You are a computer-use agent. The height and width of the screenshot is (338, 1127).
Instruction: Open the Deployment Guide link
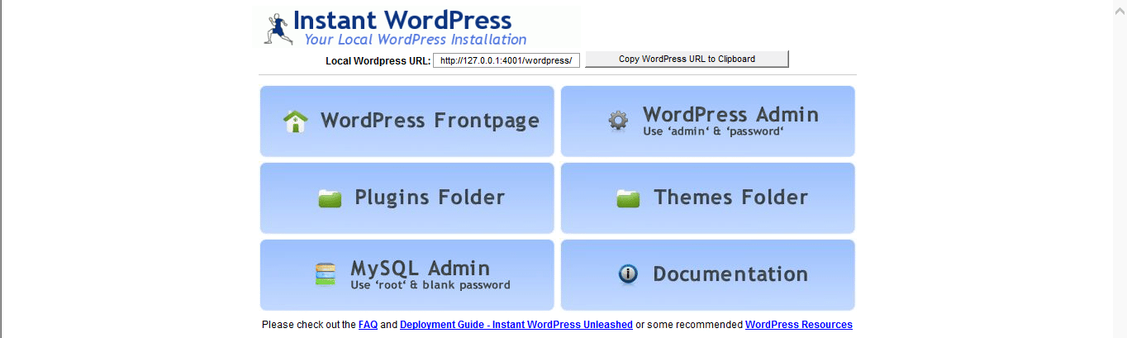pos(516,325)
